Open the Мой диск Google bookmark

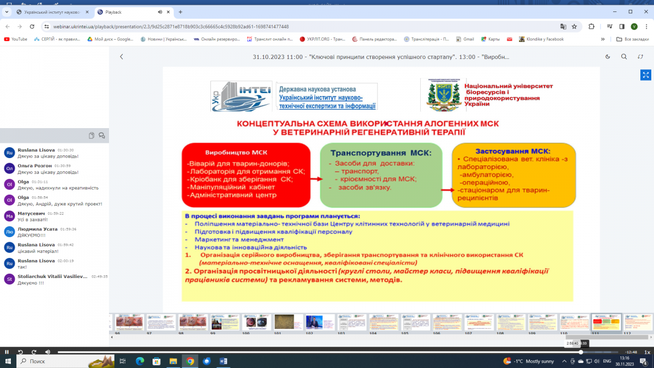point(110,39)
